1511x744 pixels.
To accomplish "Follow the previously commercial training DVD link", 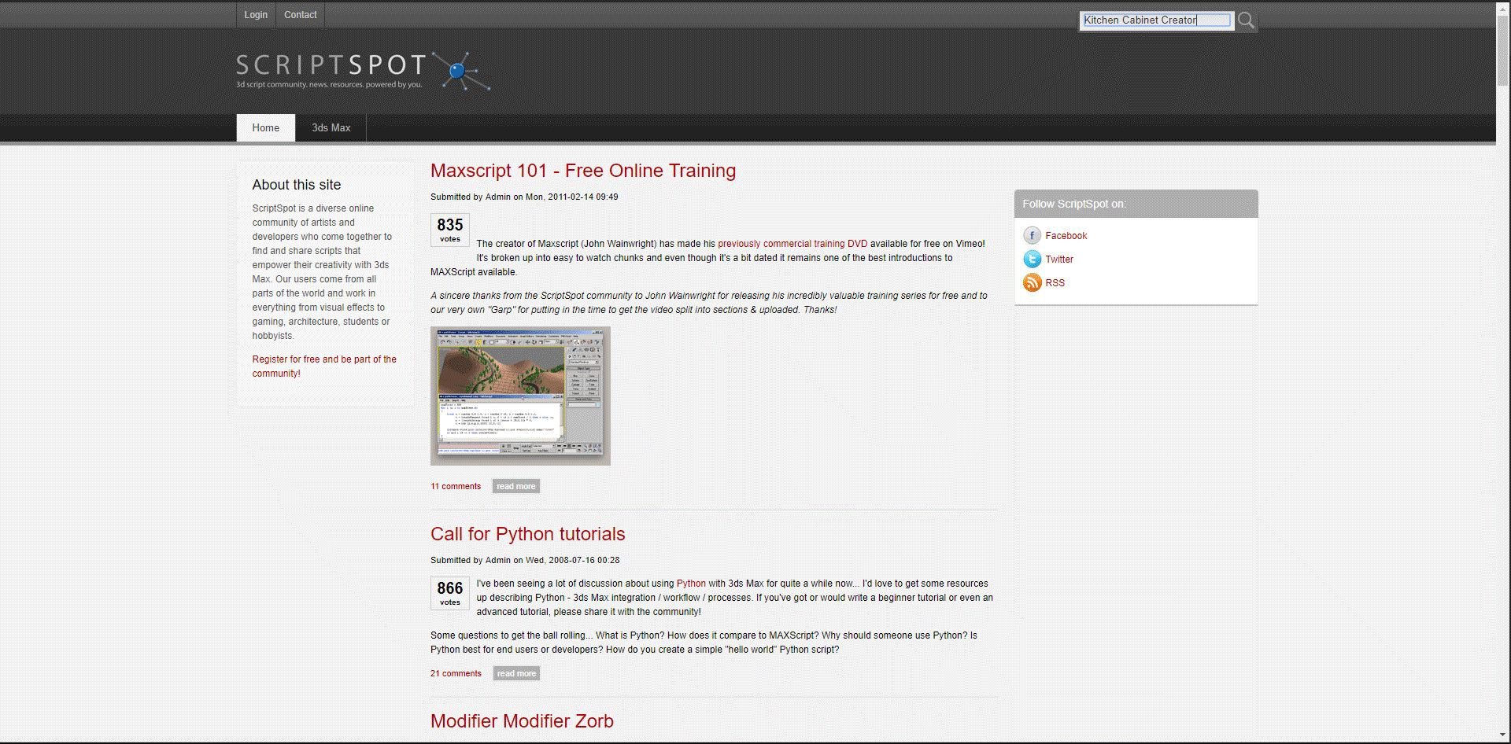I will pos(792,244).
